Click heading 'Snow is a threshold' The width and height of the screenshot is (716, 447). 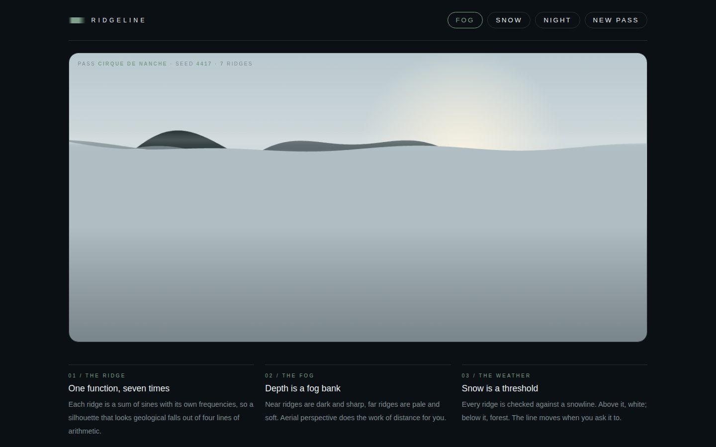click(500, 388)
